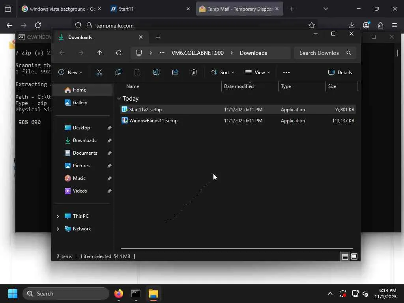The image size is (404, 303).
Task: Open Firefox downloads arrow icon
Action: [352, 25]
